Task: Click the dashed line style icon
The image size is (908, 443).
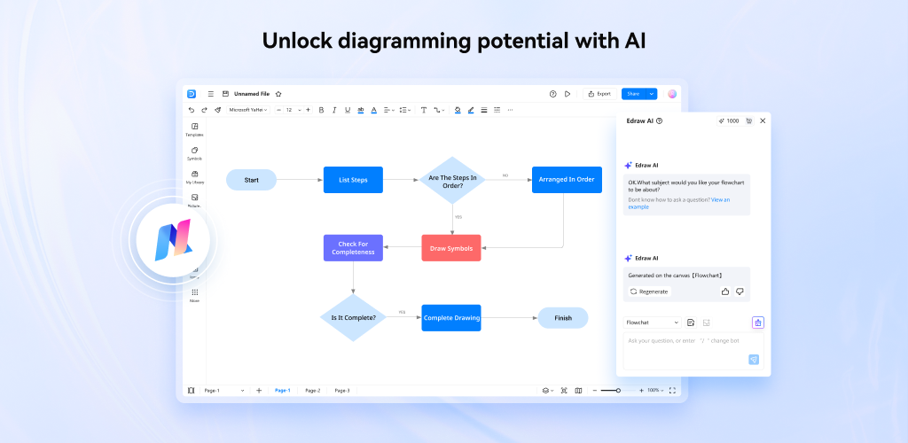Action: point(497,110)
